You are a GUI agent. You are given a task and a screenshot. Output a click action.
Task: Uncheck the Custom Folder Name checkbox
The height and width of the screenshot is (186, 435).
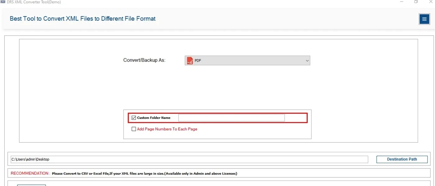click(134, 118)
